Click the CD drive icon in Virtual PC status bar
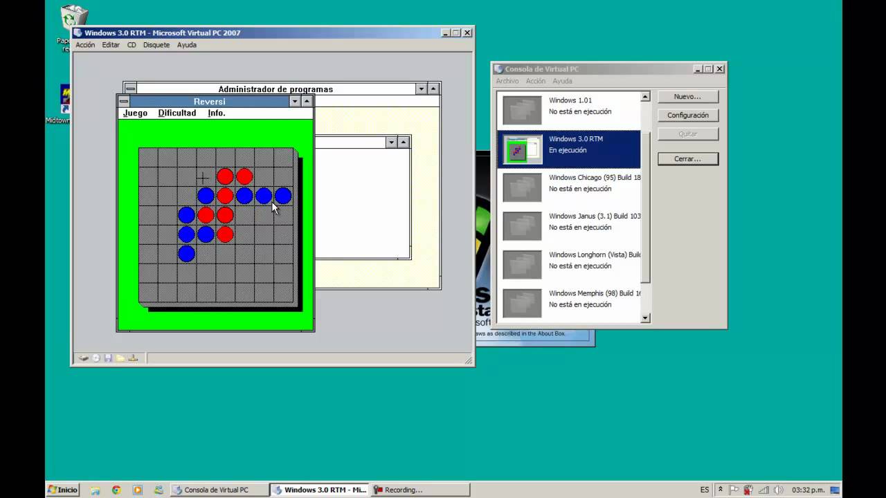The width and height of the screenshot is (886, 498). click(96, 358)
